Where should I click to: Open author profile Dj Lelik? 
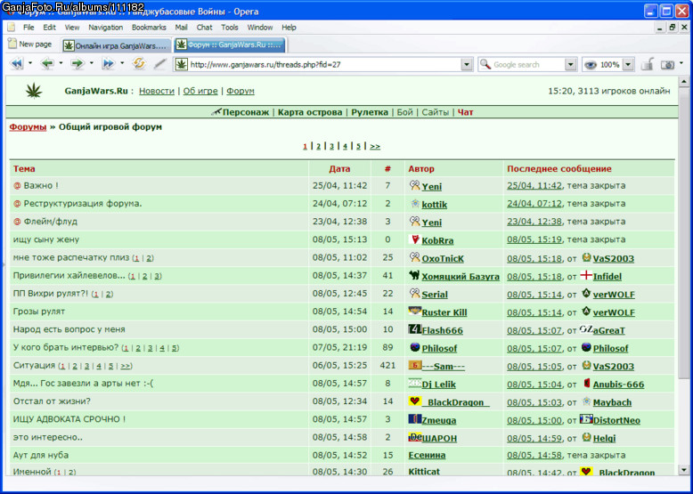439,385
